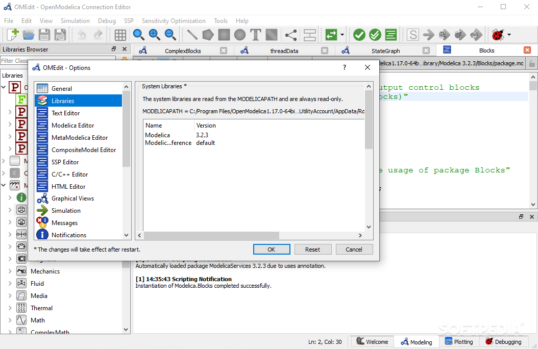
Task: Click the Zoom Out magnifier icon
Action: tap(170, 35)
